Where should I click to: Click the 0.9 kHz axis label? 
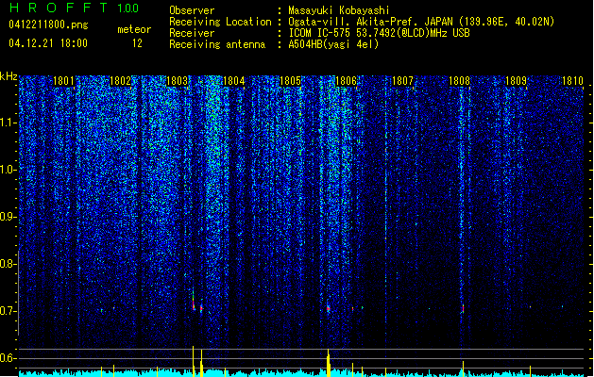tap(8, 217)
